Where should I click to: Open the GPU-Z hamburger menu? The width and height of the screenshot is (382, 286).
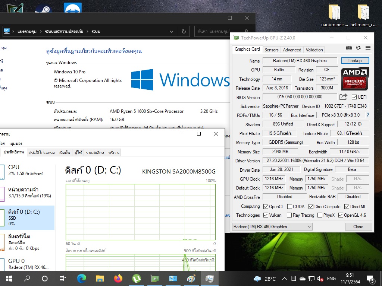tap(368, 48)
